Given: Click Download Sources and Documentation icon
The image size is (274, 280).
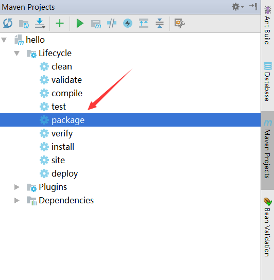Looking at the screenshot, I should pyautogui.click(x=40, y=23).
